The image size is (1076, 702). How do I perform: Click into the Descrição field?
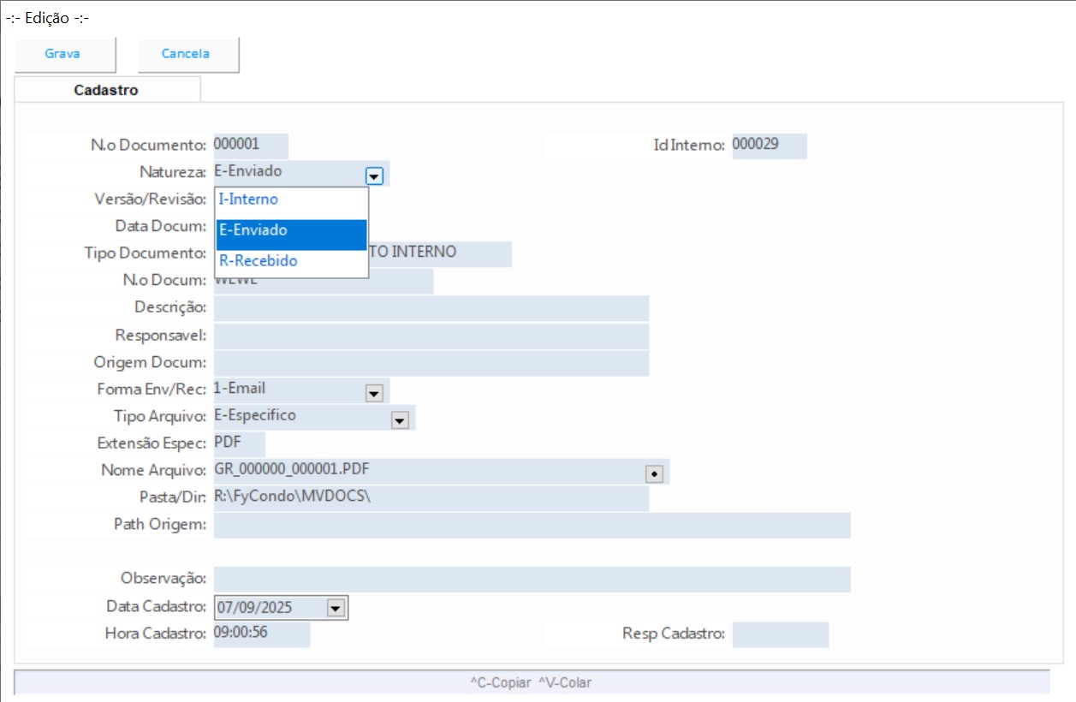point(431,308)
